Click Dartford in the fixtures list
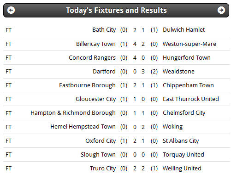Image resolution: width=231 pixels, height=180 pixels. pos(104,72)
